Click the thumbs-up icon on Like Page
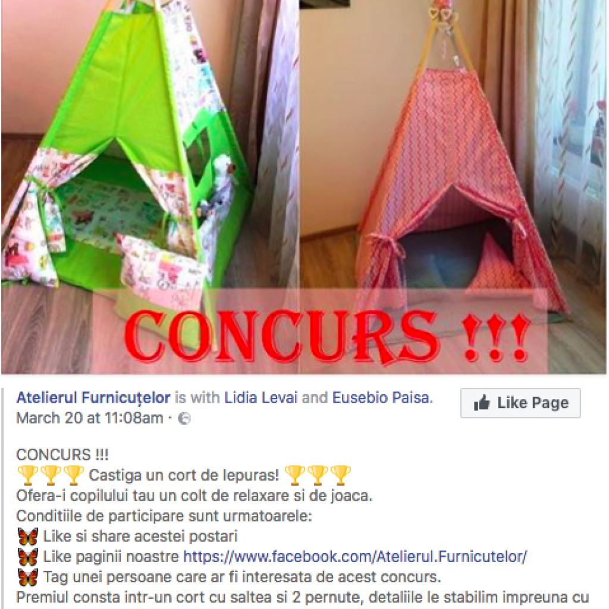 coord(482,403)
